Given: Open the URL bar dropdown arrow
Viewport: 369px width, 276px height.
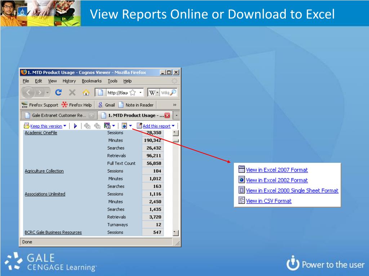Looking at the screenshot, I should pos(141,92).
